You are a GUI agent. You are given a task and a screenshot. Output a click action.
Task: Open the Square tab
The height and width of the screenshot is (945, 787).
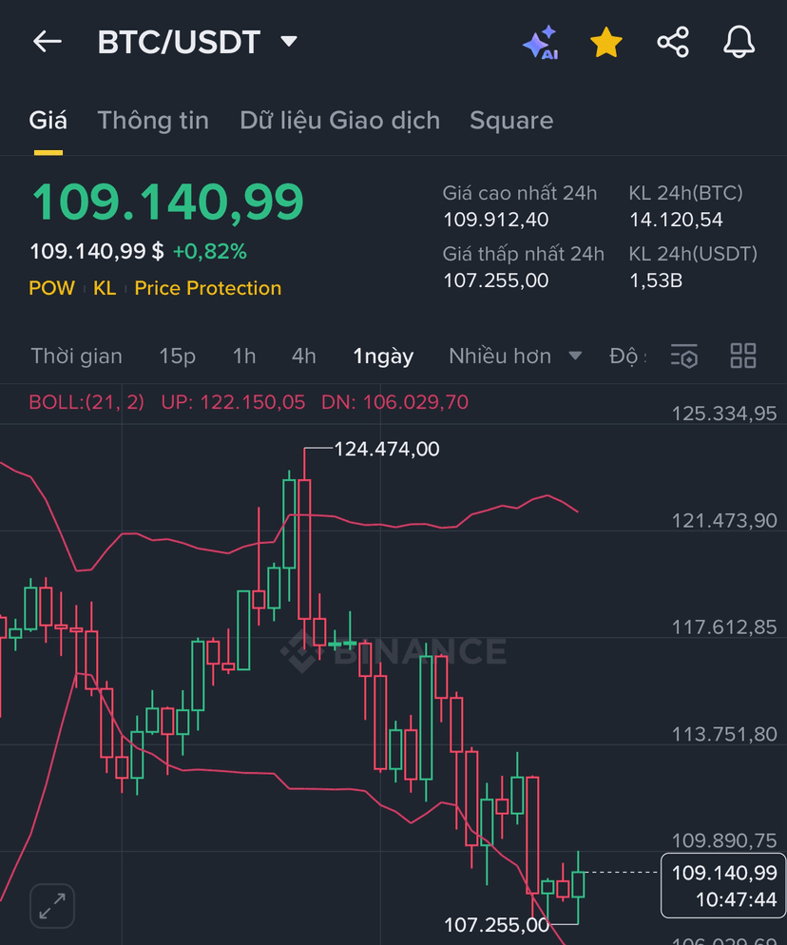(511, 120)
